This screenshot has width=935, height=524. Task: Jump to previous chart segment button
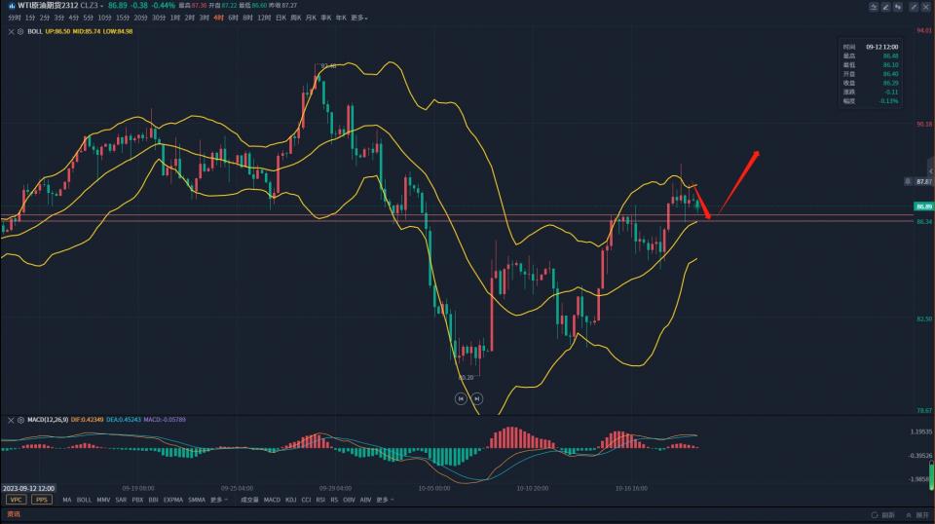(461, 398)
